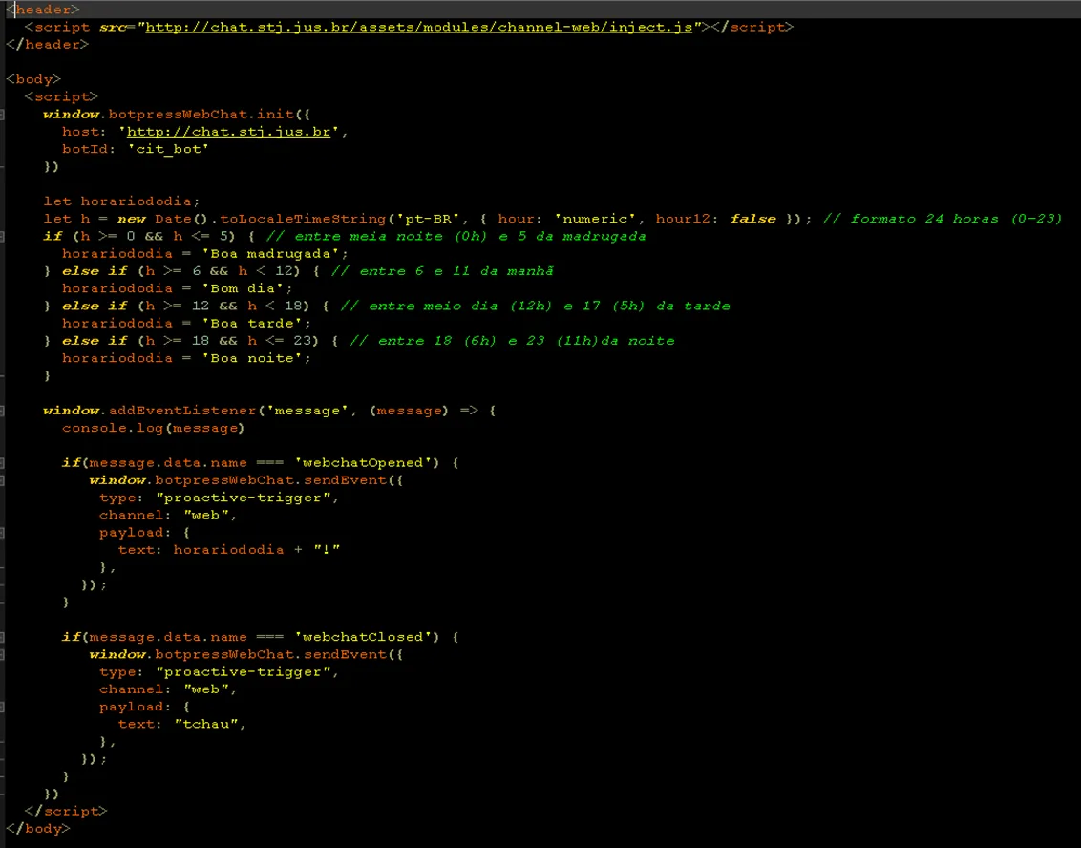
Task: Click the 'webchatClosed' string
Action: [x=368, y=637]
